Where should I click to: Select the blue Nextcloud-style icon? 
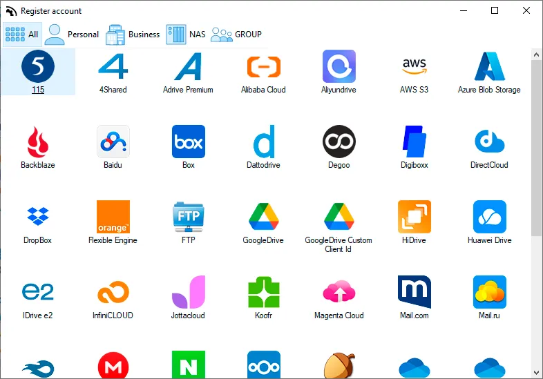click(264, 365)
